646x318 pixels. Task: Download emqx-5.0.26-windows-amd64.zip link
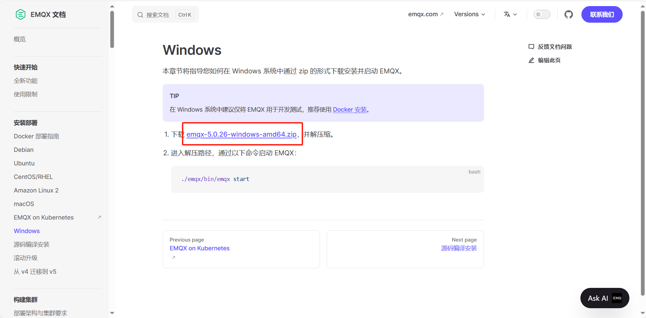(241, 134)
